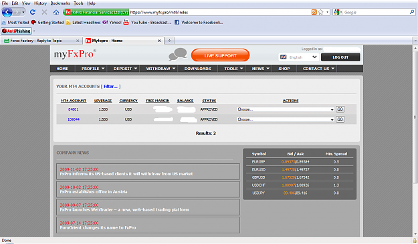The image size is (418, 244).
Task: Start LIVE SUPPORT chat
Action: (x=220, y=55)
